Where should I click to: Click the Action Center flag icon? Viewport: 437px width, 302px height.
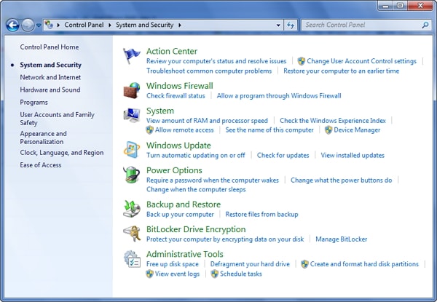click(132, 56)
